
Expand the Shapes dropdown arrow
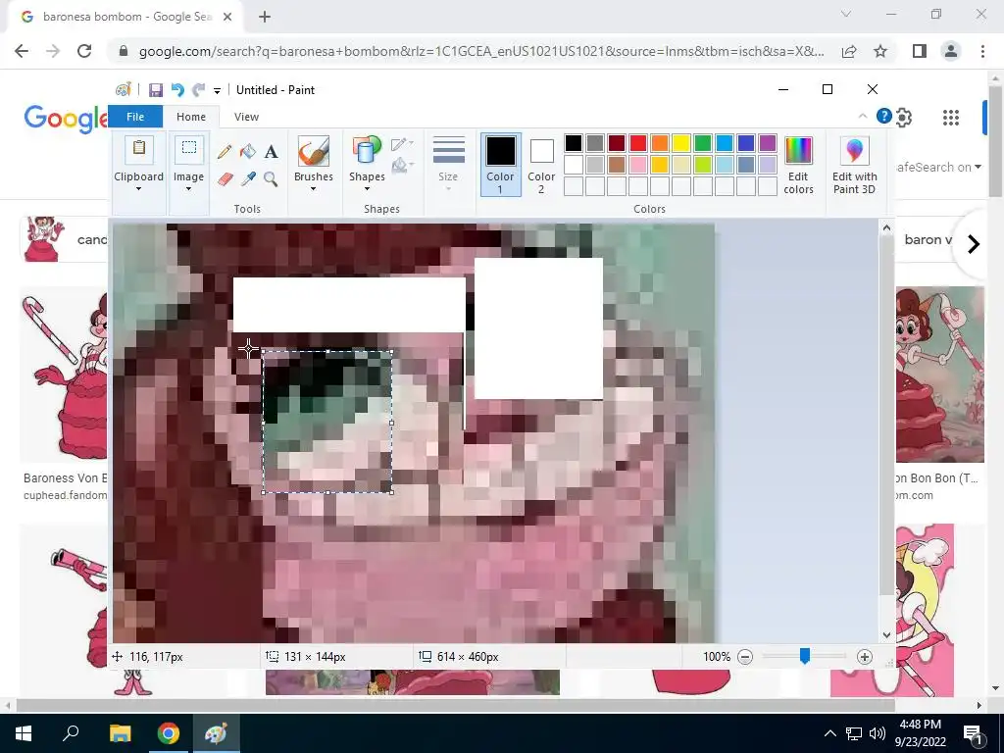coord(367,189)
